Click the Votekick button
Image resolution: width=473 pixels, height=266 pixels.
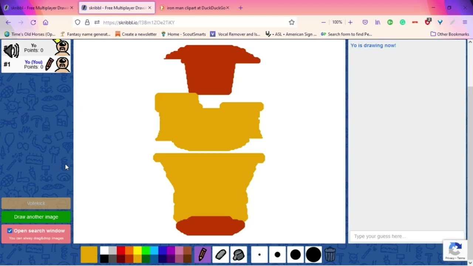(x=36, y=203)
